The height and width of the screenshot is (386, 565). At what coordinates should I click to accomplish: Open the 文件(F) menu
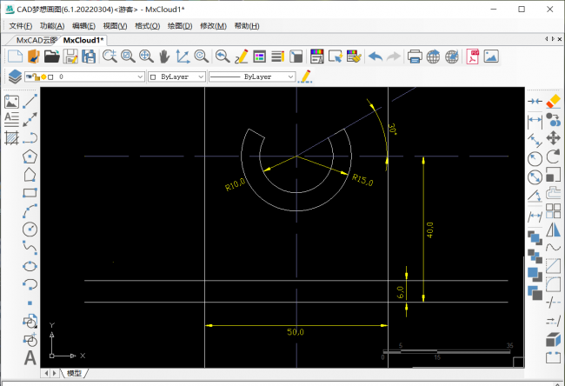21,26
